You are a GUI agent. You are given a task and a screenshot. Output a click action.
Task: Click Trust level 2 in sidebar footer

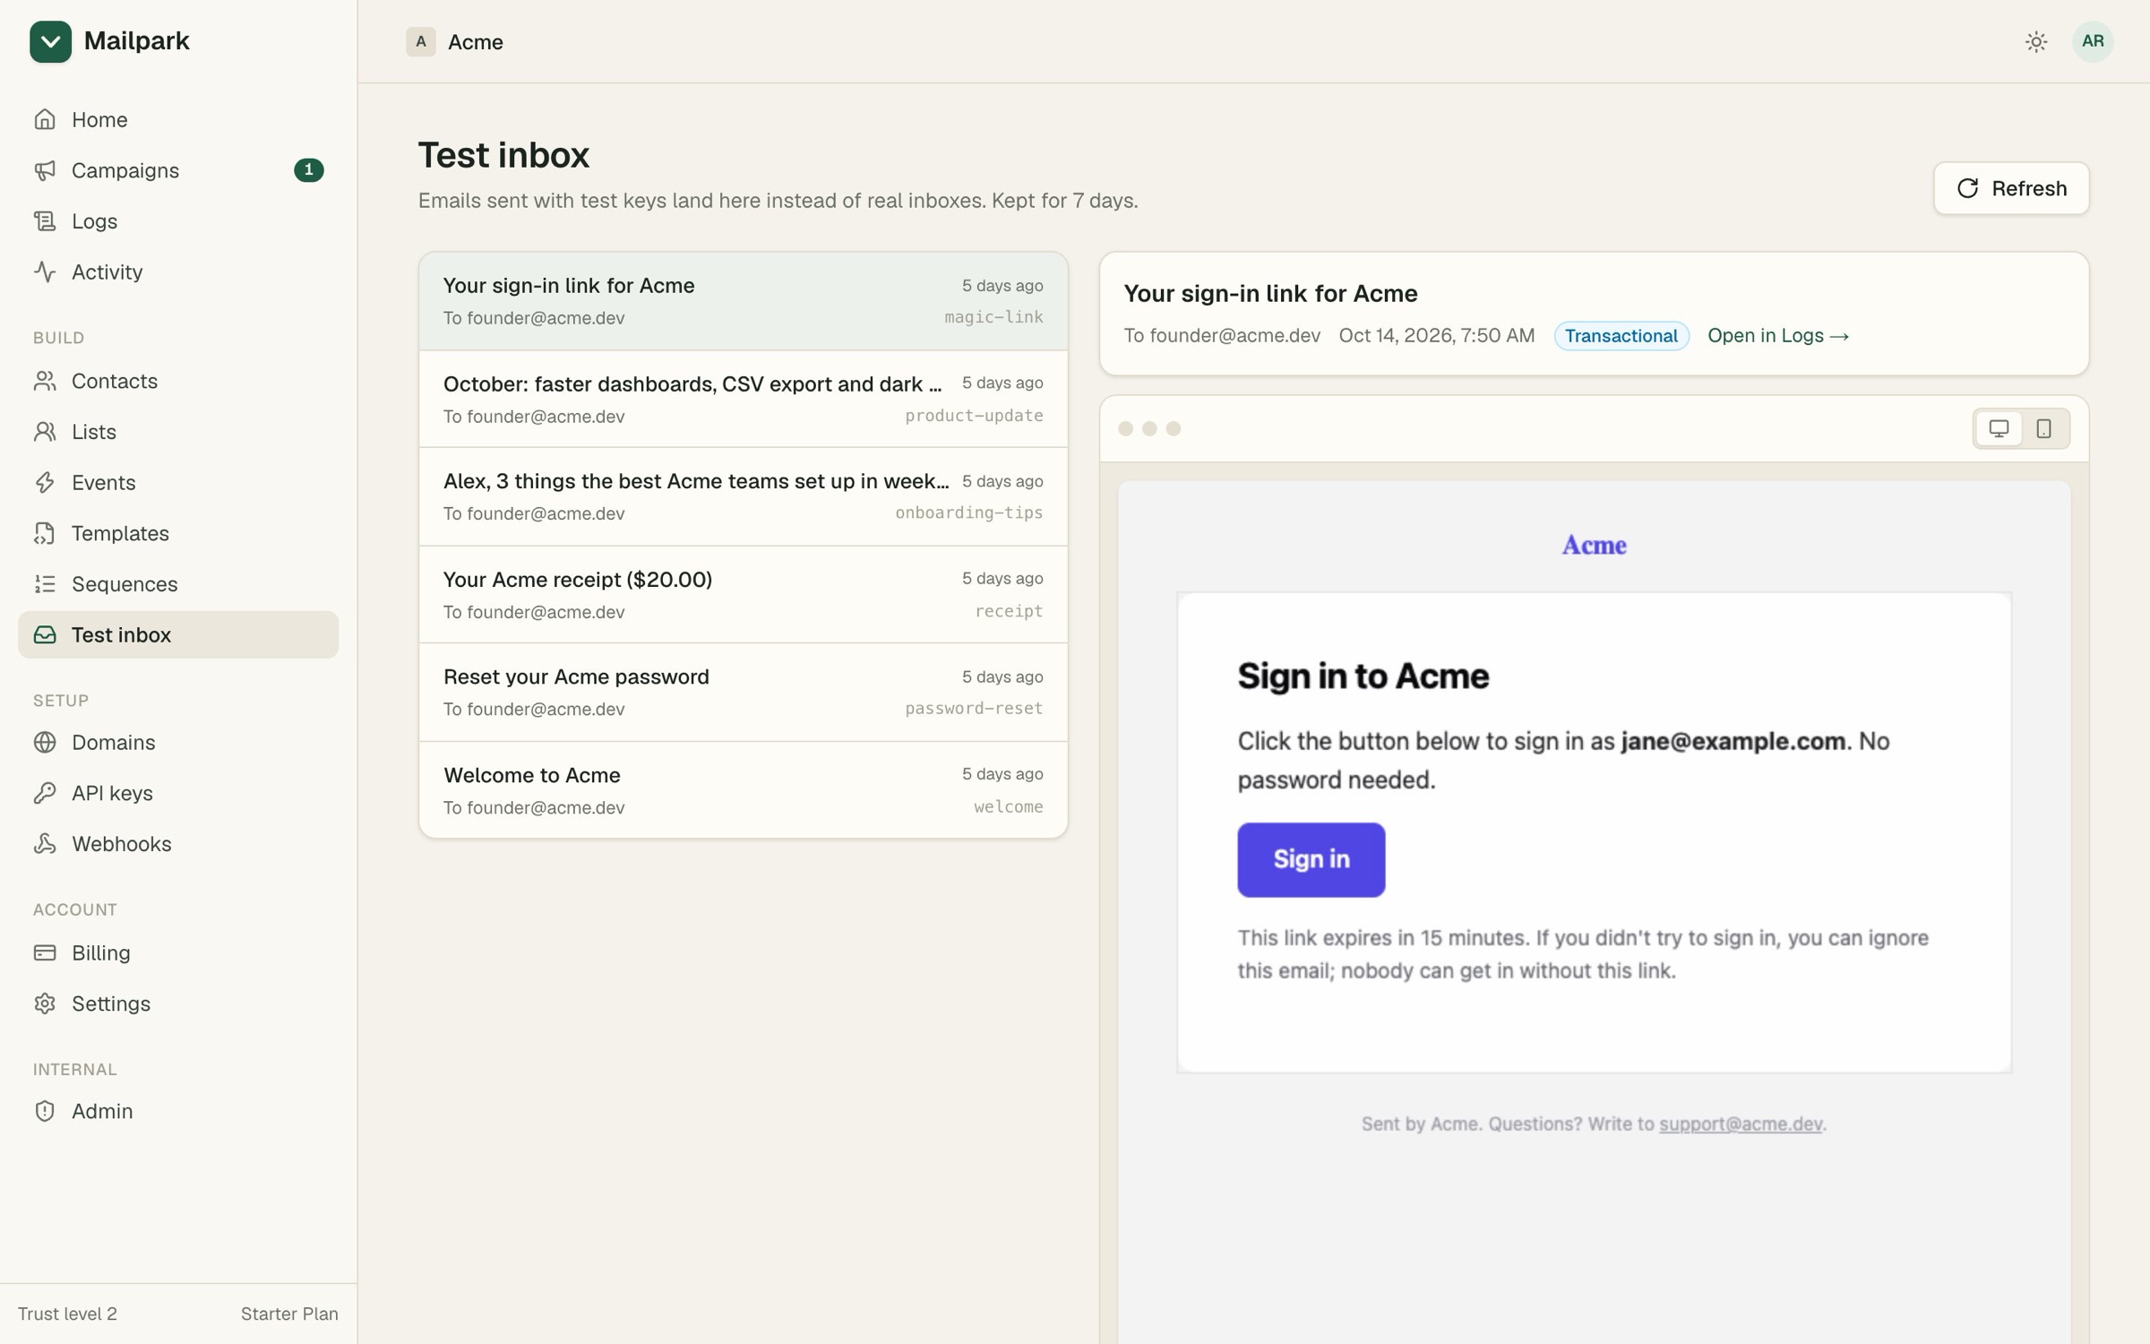point(67,1314)
